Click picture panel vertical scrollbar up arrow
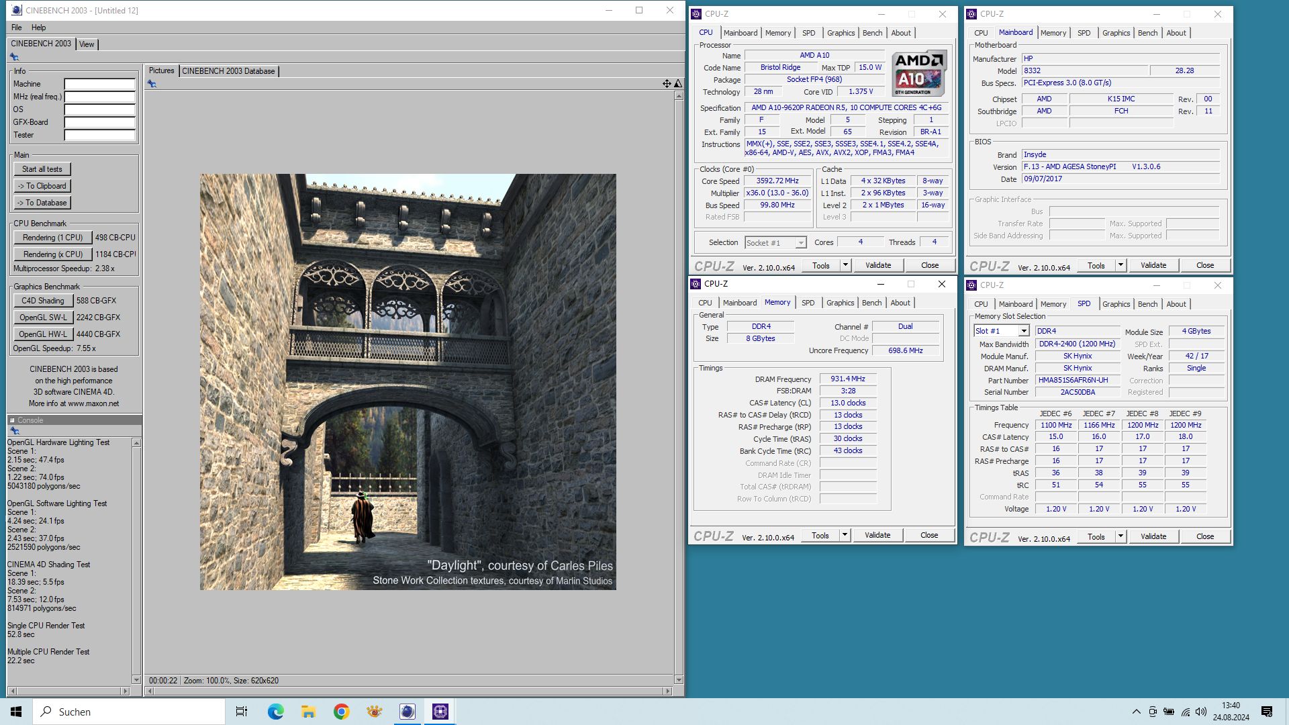This screenshot has width=1289, height=725. pyautogui.click(x=679, y=96)
